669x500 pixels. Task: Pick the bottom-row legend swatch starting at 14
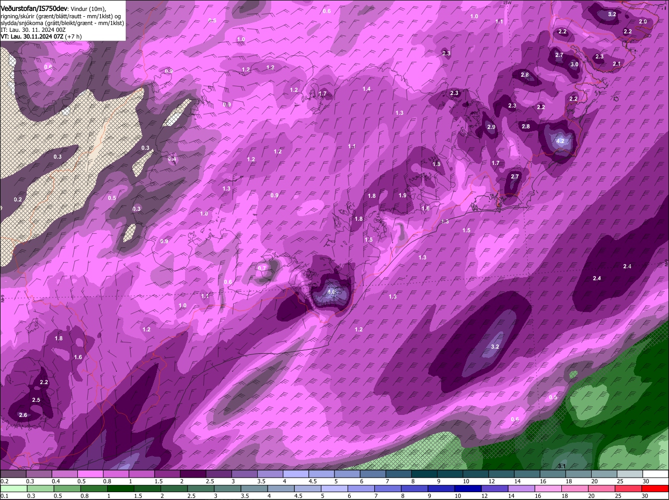(x=523, y=489)
